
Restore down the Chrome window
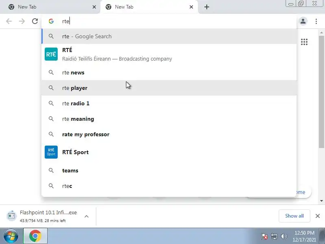[x=301, y=4]
